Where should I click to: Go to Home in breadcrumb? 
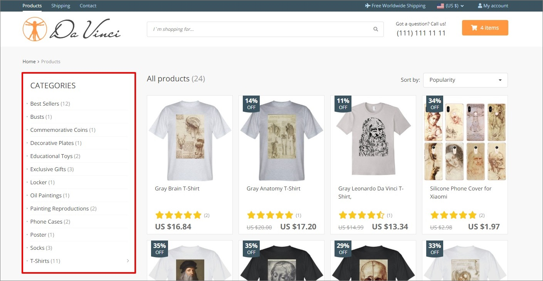point(29,62)
